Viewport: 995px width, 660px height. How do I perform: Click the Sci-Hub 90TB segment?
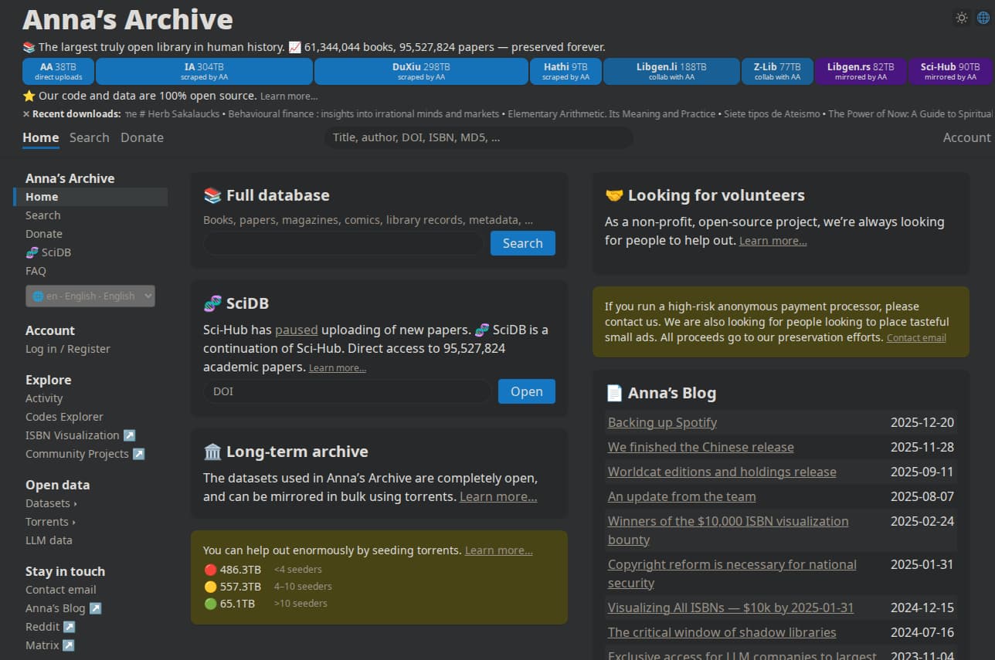[x=952, y=71]
